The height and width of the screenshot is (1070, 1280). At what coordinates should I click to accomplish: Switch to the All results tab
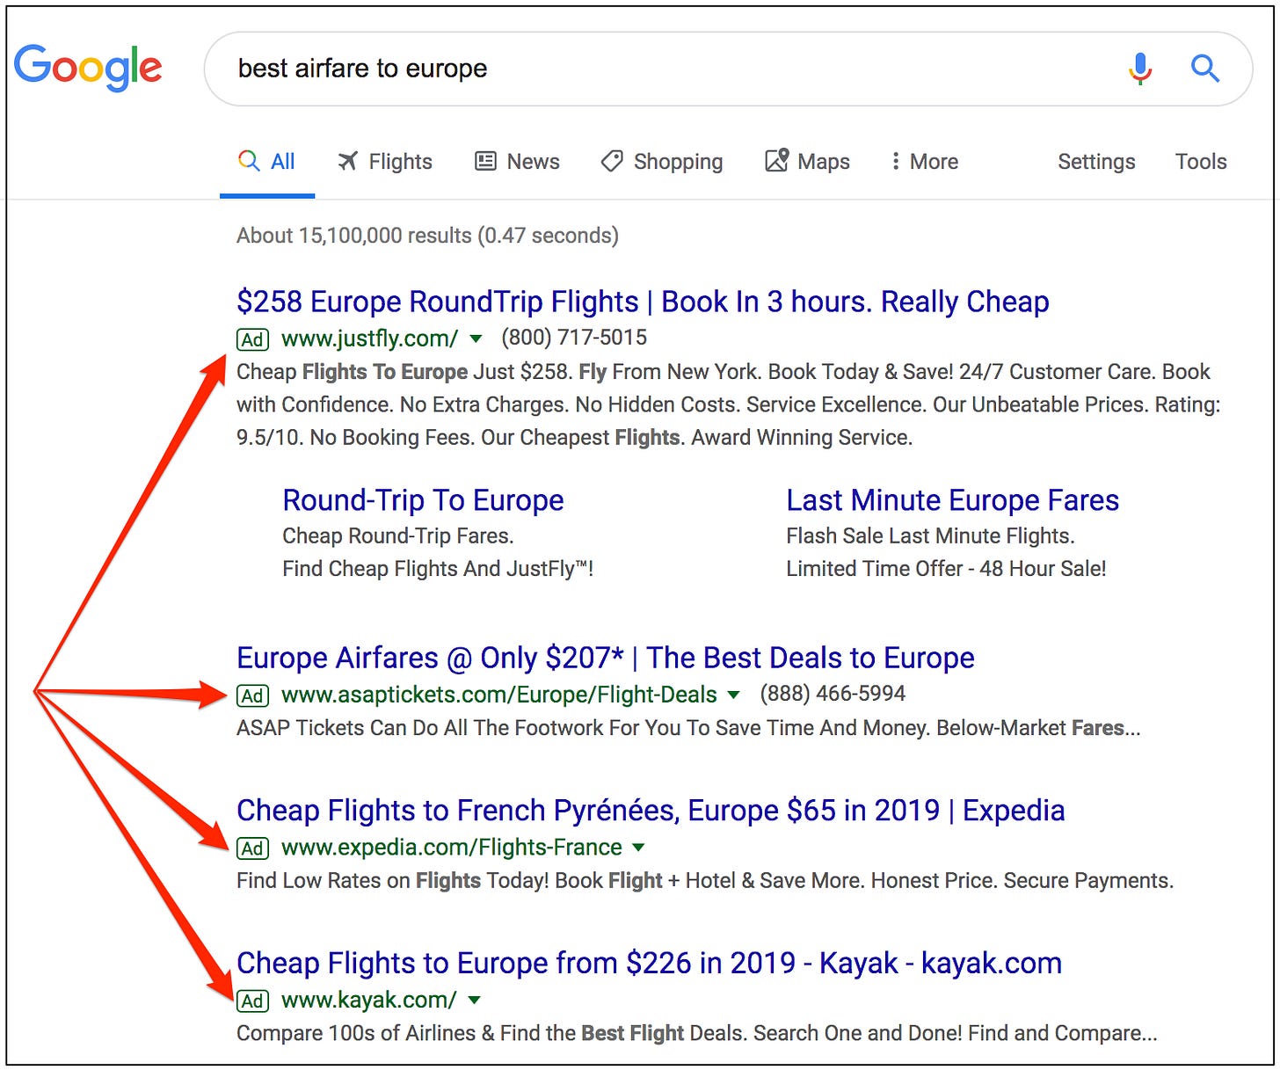[268, 162]
